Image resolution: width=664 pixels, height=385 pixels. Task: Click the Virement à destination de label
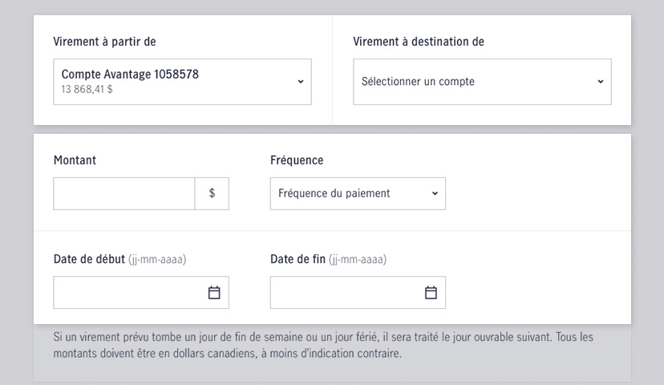[419, 42]
